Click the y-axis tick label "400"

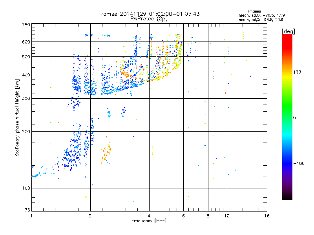26,75
